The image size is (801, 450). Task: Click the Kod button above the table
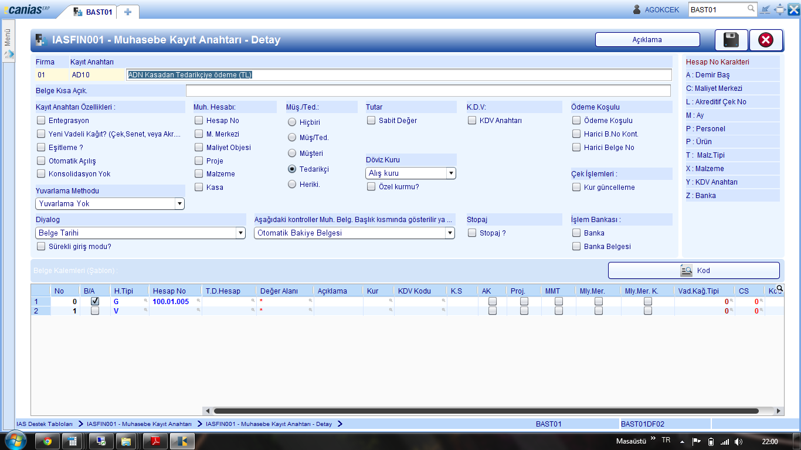click(x=694, y=270)
